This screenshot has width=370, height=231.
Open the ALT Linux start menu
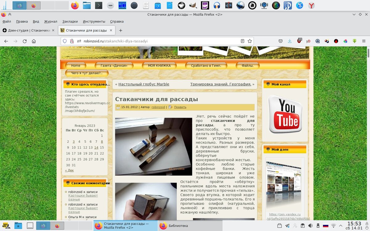tap(6, 225)
